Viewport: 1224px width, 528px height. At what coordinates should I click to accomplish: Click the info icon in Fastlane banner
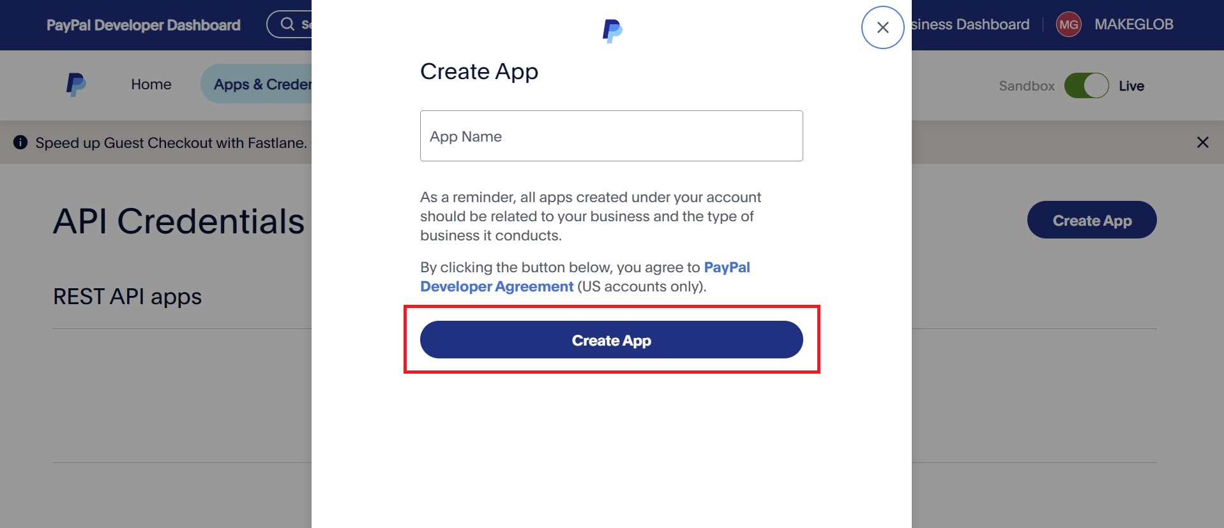(x=20, y=142)
